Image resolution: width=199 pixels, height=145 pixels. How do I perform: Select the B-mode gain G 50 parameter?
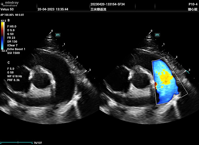point(10,34)
